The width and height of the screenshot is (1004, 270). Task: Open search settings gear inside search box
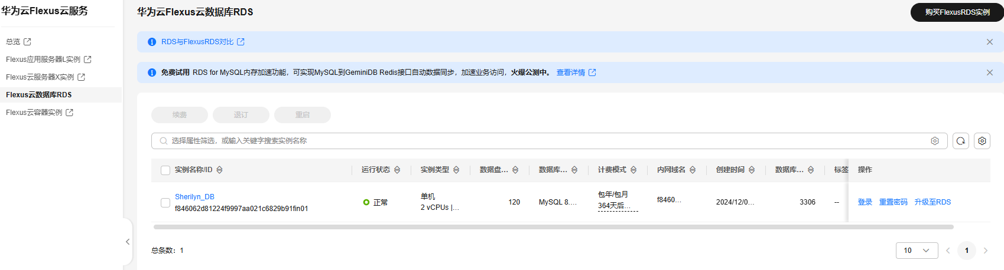point(935,141)
